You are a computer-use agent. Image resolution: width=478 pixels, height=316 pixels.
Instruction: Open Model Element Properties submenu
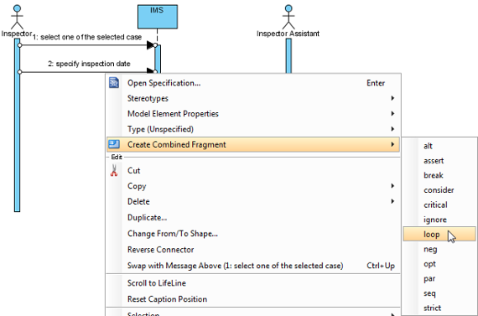253,114
